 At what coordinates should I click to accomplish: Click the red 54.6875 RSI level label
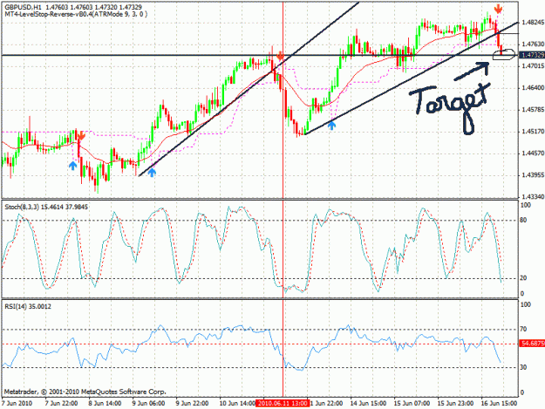532,344
